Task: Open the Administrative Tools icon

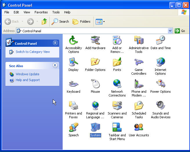Action: pos(139,40)
